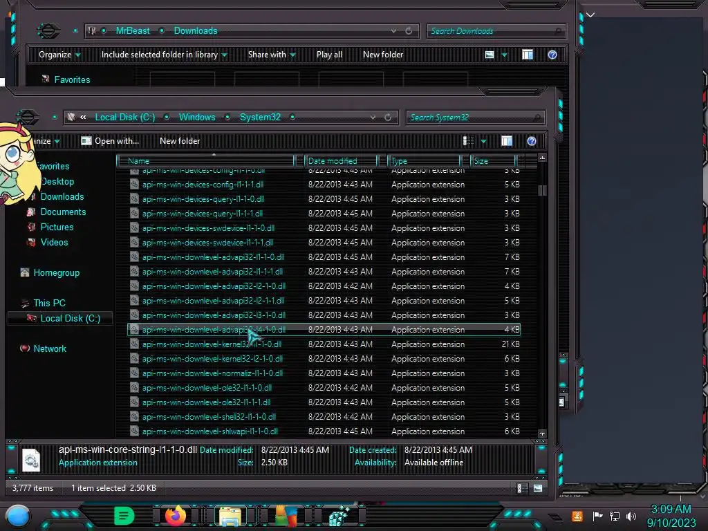Change view icon in the Downloads window
708x531 pixels.
tap(490, 55)
